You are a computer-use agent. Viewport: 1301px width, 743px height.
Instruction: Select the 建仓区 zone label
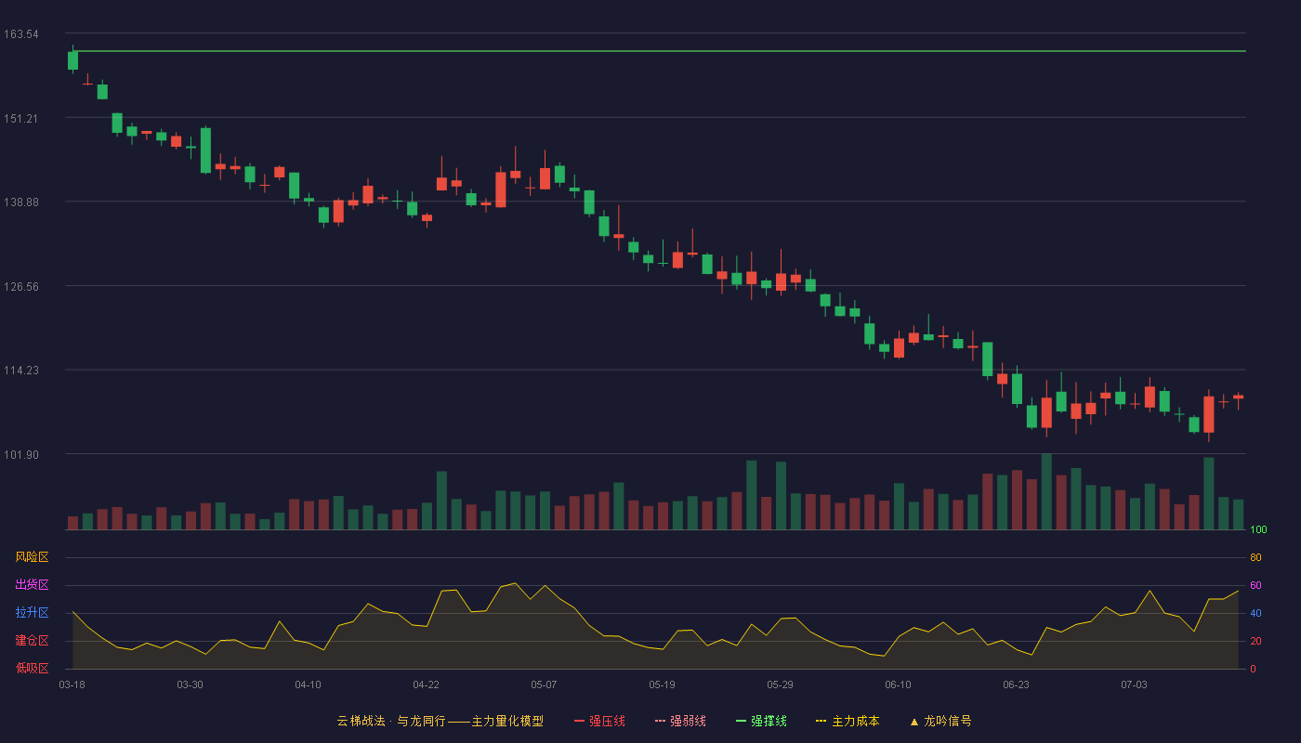[x=32, y=641]
